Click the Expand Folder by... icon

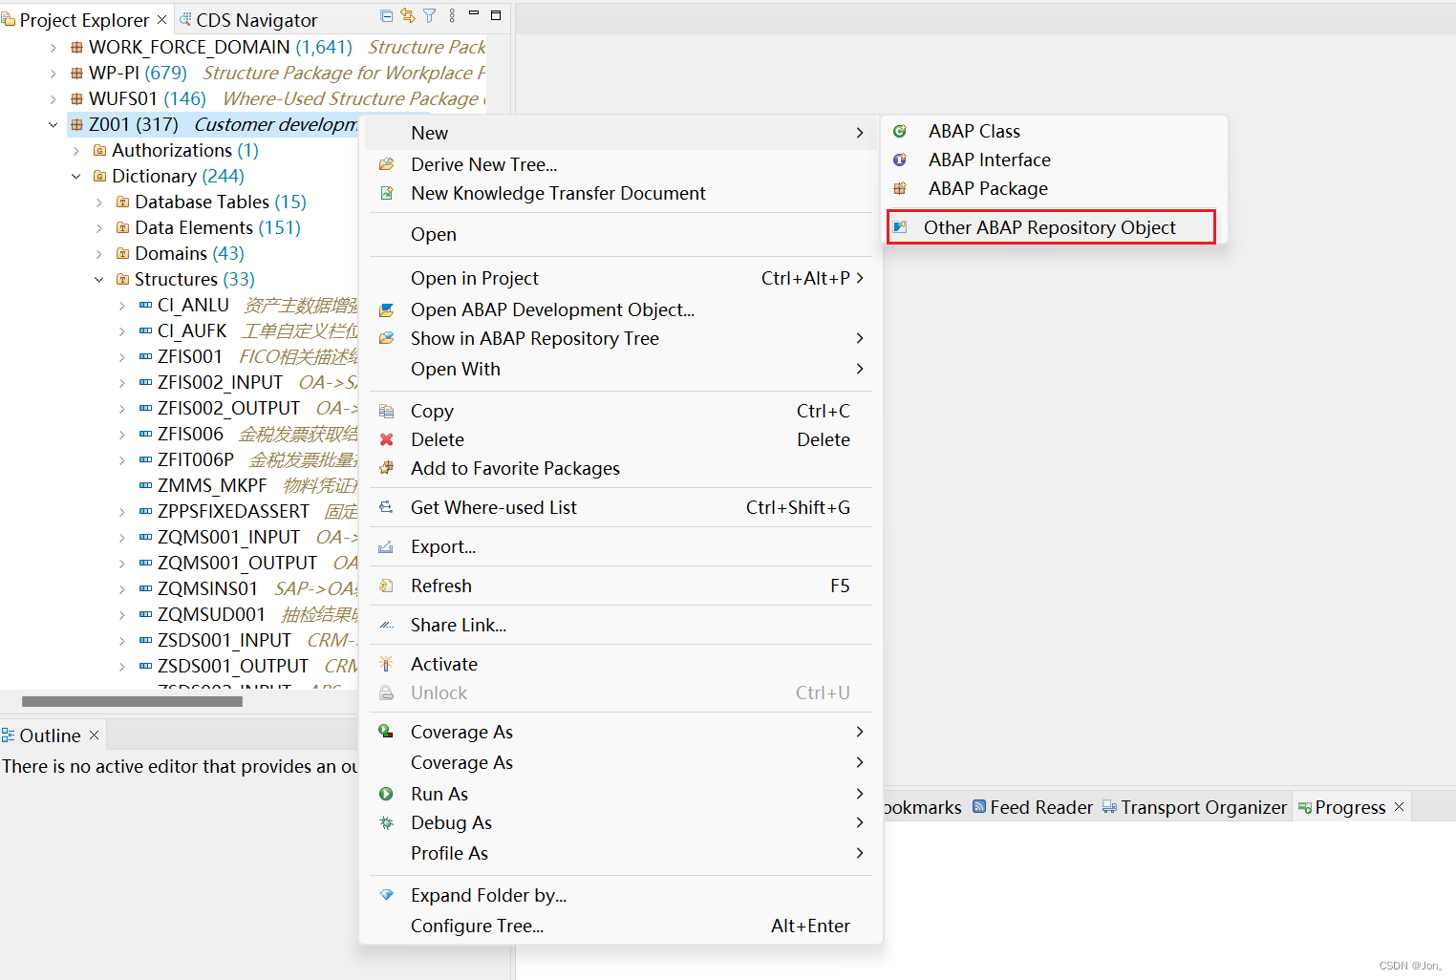pos(387,895)
